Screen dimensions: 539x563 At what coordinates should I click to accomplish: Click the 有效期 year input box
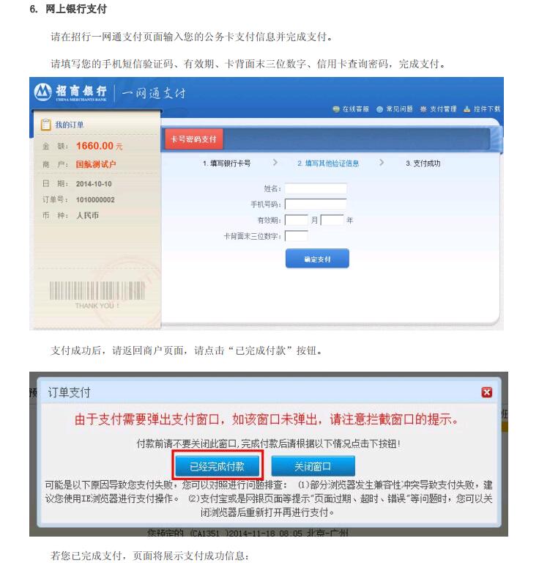332,220
